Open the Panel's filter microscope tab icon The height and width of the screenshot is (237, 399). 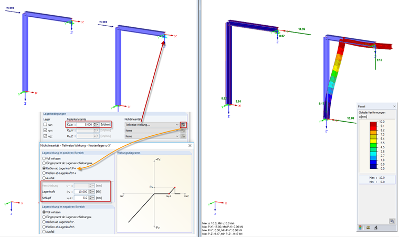click(x=375, y=228)
